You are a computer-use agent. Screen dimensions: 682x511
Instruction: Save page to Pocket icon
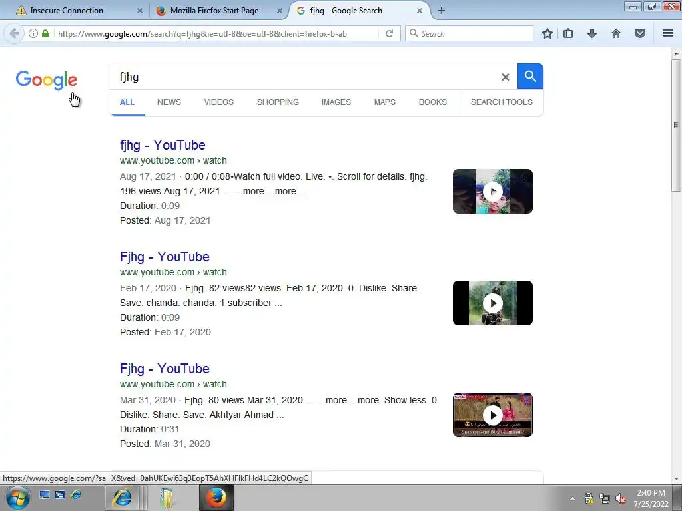click(x=640, y=33)
